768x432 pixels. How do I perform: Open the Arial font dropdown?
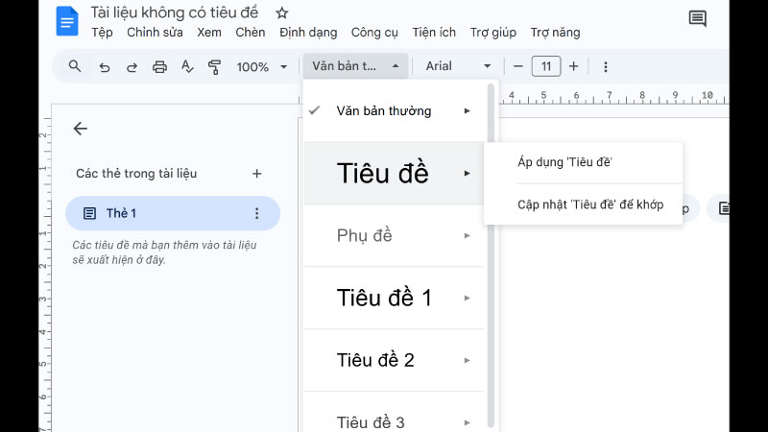[x=458, y=66]
